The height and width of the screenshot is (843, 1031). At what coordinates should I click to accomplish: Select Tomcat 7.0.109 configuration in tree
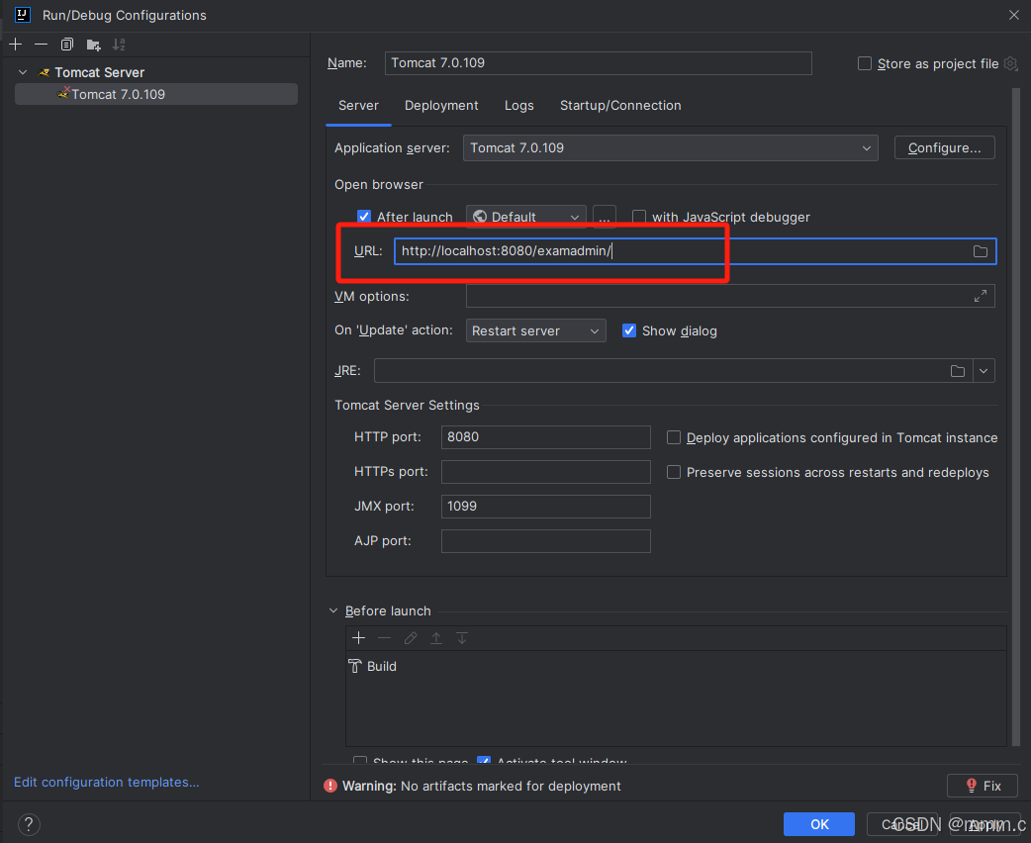tap(155, 94)
